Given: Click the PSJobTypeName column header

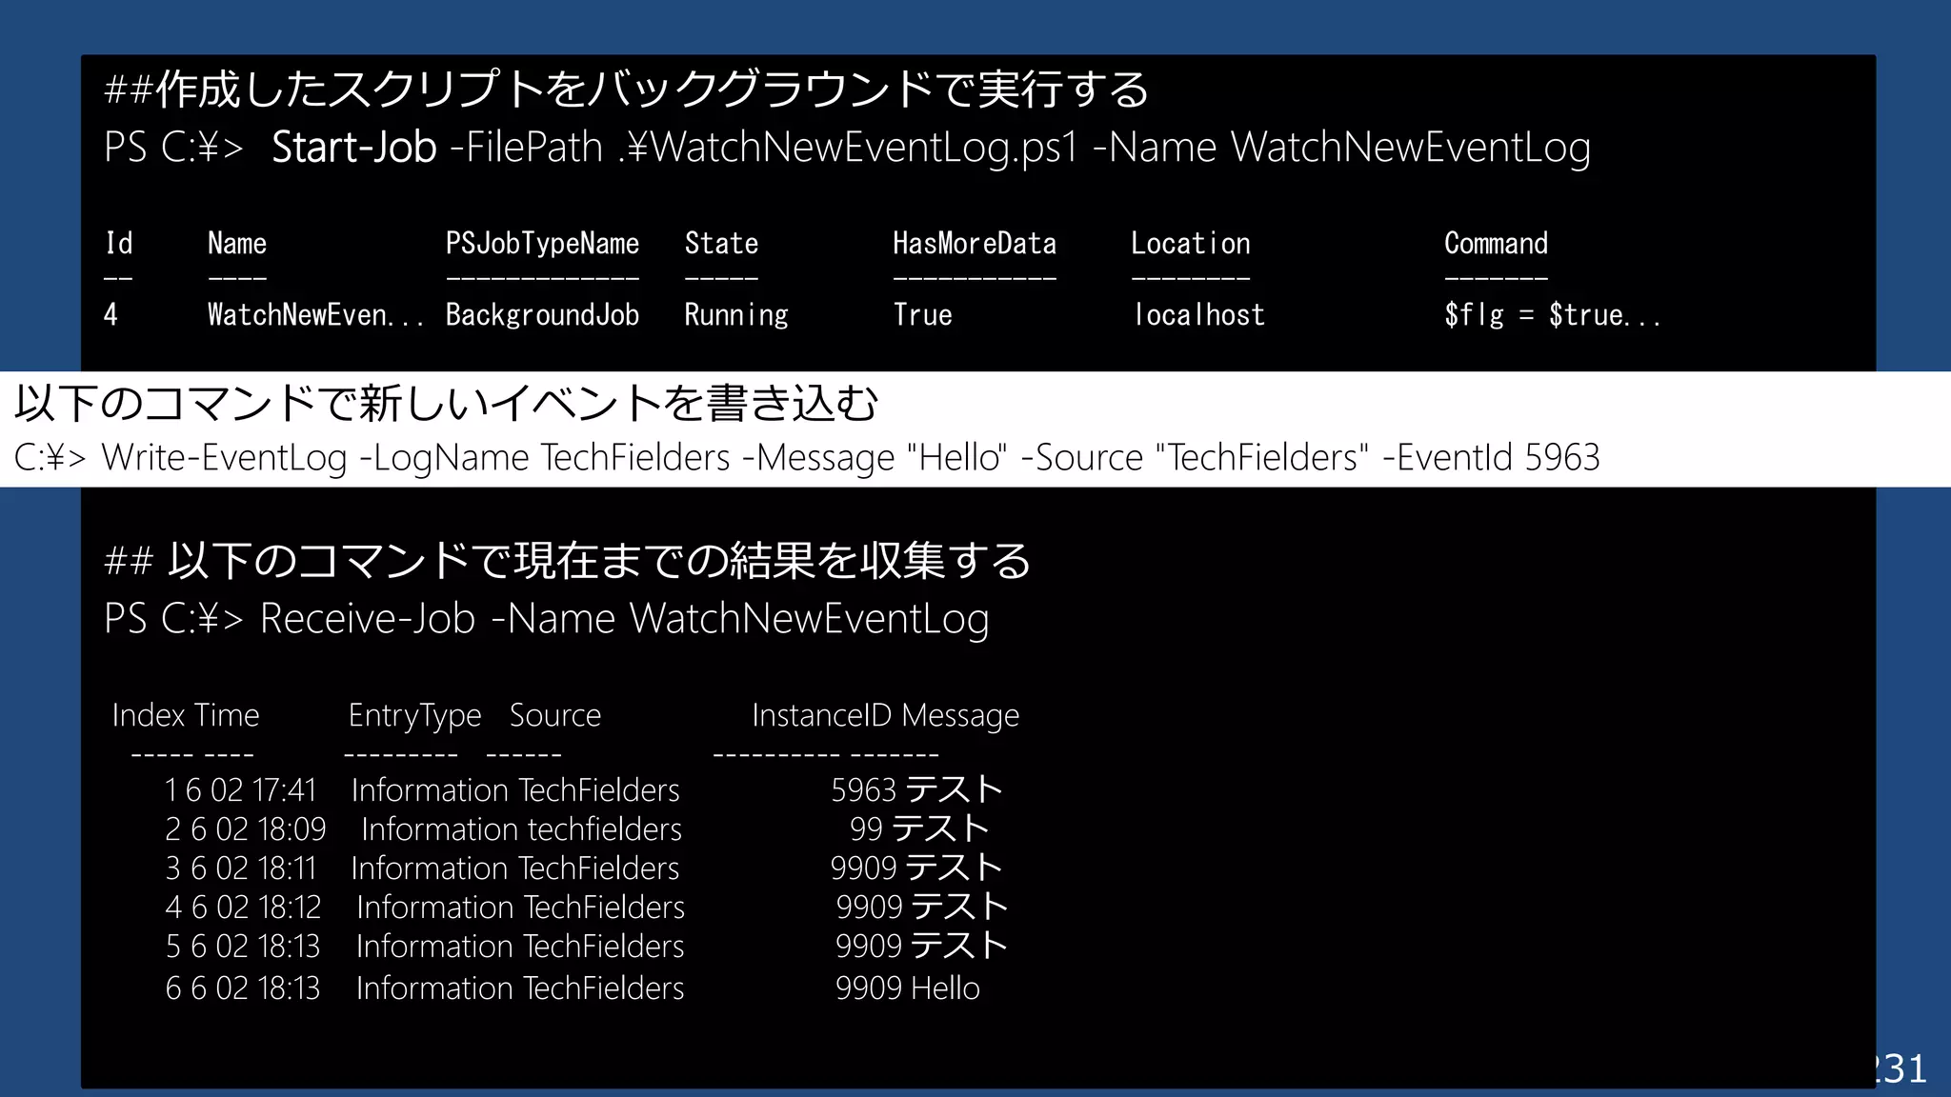Looking at the screenshot, I should click(x=542, y=244).
